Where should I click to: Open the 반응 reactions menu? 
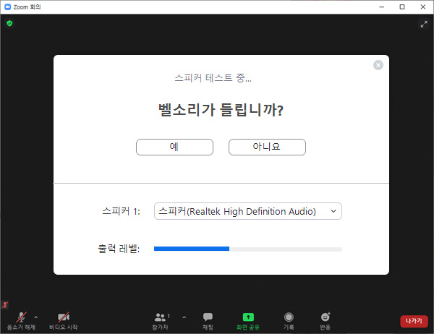coord(325,320)
